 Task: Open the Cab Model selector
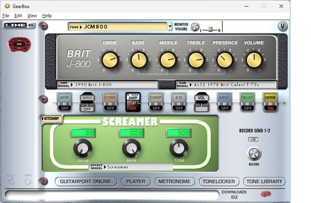tap(226, 85)
